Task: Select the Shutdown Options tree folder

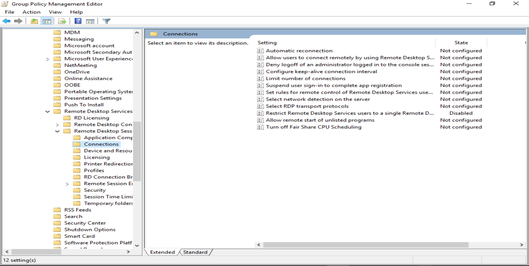Action: tap(90, 230)
